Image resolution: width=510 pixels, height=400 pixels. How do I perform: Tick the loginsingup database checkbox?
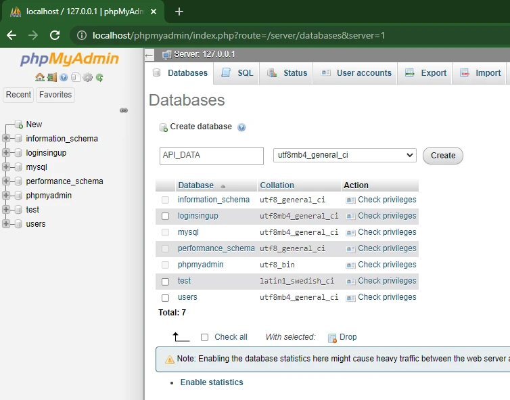tap(165, 216)
